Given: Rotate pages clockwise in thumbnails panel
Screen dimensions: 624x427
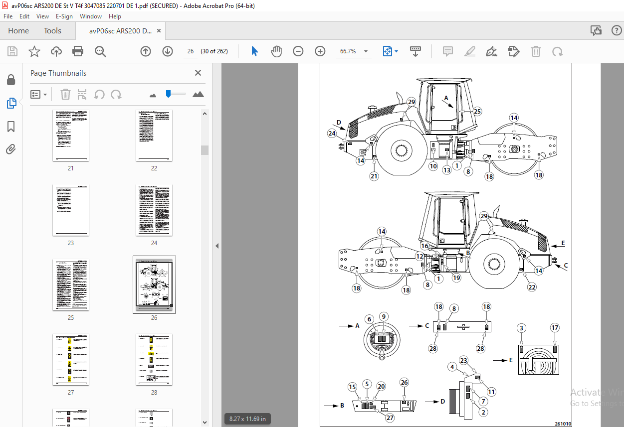Looking at the screenshot, I should pyautogui.click(x=116, y=94).
